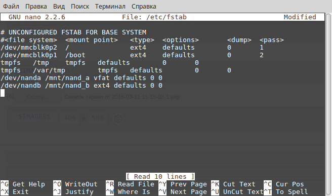Image resolution: width=332 pixels, height=196 pixels.
Task: Click the '^C Cur Pos' shortcut
Action: [x=284, y=184]
